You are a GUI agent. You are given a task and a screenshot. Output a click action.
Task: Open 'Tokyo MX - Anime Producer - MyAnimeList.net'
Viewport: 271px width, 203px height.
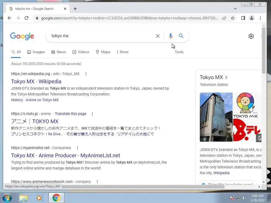pyautogui.click(x=66, y=155)
